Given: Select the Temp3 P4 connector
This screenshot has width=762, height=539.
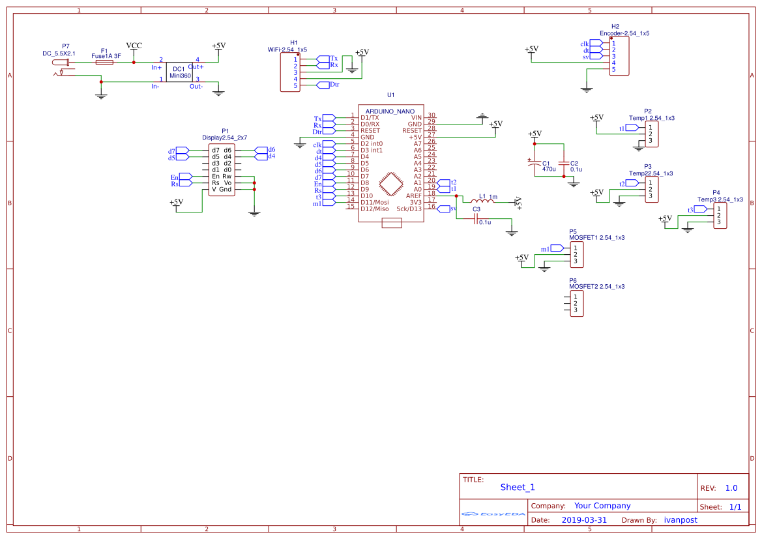Looking at the screenshot, I should 720,216.
